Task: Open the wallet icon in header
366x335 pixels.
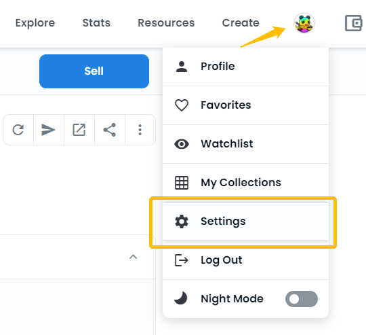Action: 353,23
